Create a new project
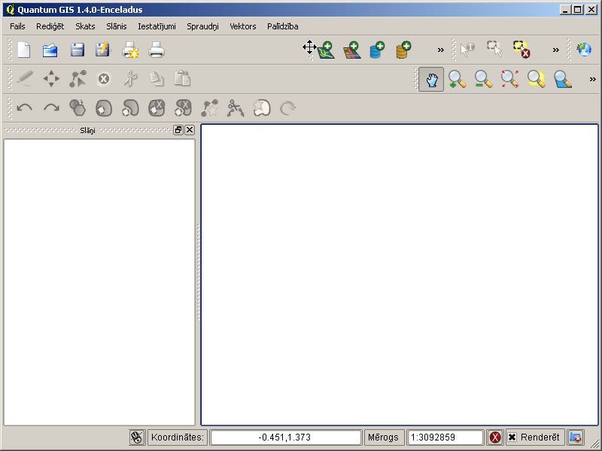Image resolution: width=602 pixels, height=451 pixels. 24,50
